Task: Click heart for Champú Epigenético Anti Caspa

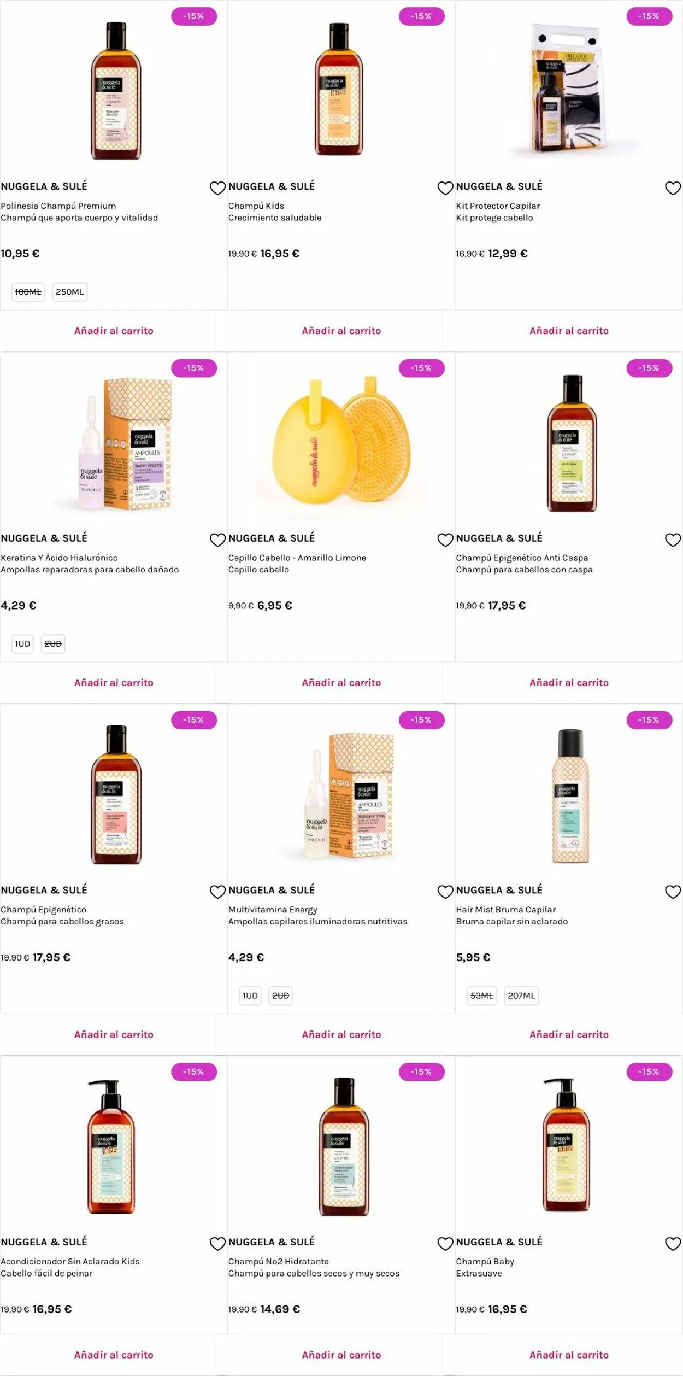Action: 673,540
